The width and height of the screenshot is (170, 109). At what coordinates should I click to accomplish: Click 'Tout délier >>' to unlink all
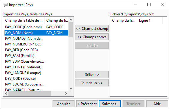[x=92, y=83]
